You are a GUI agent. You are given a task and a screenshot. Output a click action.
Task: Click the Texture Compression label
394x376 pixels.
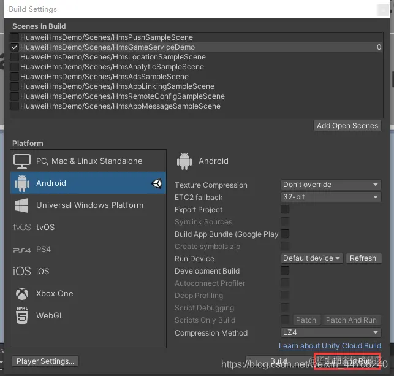(211, 185)
